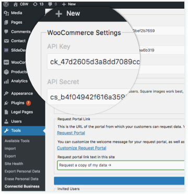The image size is (188, 195).
Task: Click the API Secret label
Action: pos(63,82)
